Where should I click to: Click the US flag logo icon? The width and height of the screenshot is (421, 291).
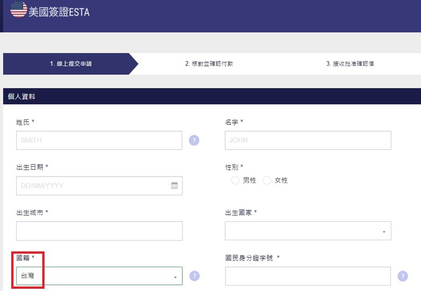tap(18, 9)
